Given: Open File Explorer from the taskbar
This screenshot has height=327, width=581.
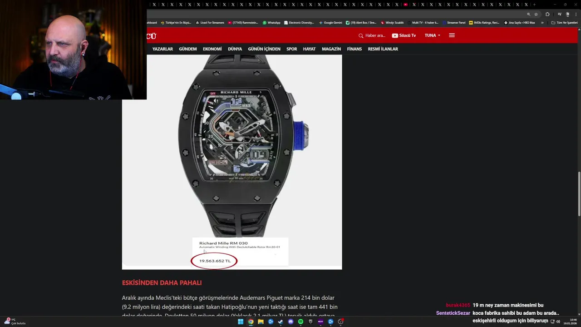Looking at the screenshot, I should 261,322.
